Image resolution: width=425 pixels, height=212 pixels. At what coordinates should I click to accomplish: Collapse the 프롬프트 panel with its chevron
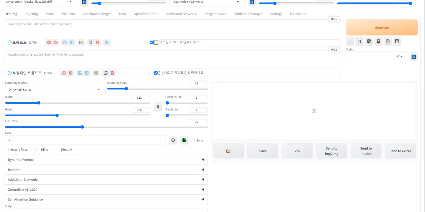click(9, 42)
